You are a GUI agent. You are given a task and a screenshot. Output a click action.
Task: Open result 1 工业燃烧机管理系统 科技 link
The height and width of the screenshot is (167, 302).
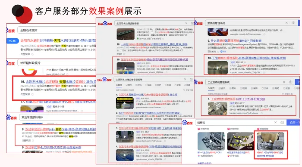[238, 99]
